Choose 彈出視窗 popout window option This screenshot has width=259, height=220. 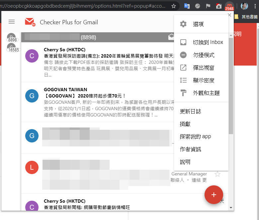pos(201,68)
